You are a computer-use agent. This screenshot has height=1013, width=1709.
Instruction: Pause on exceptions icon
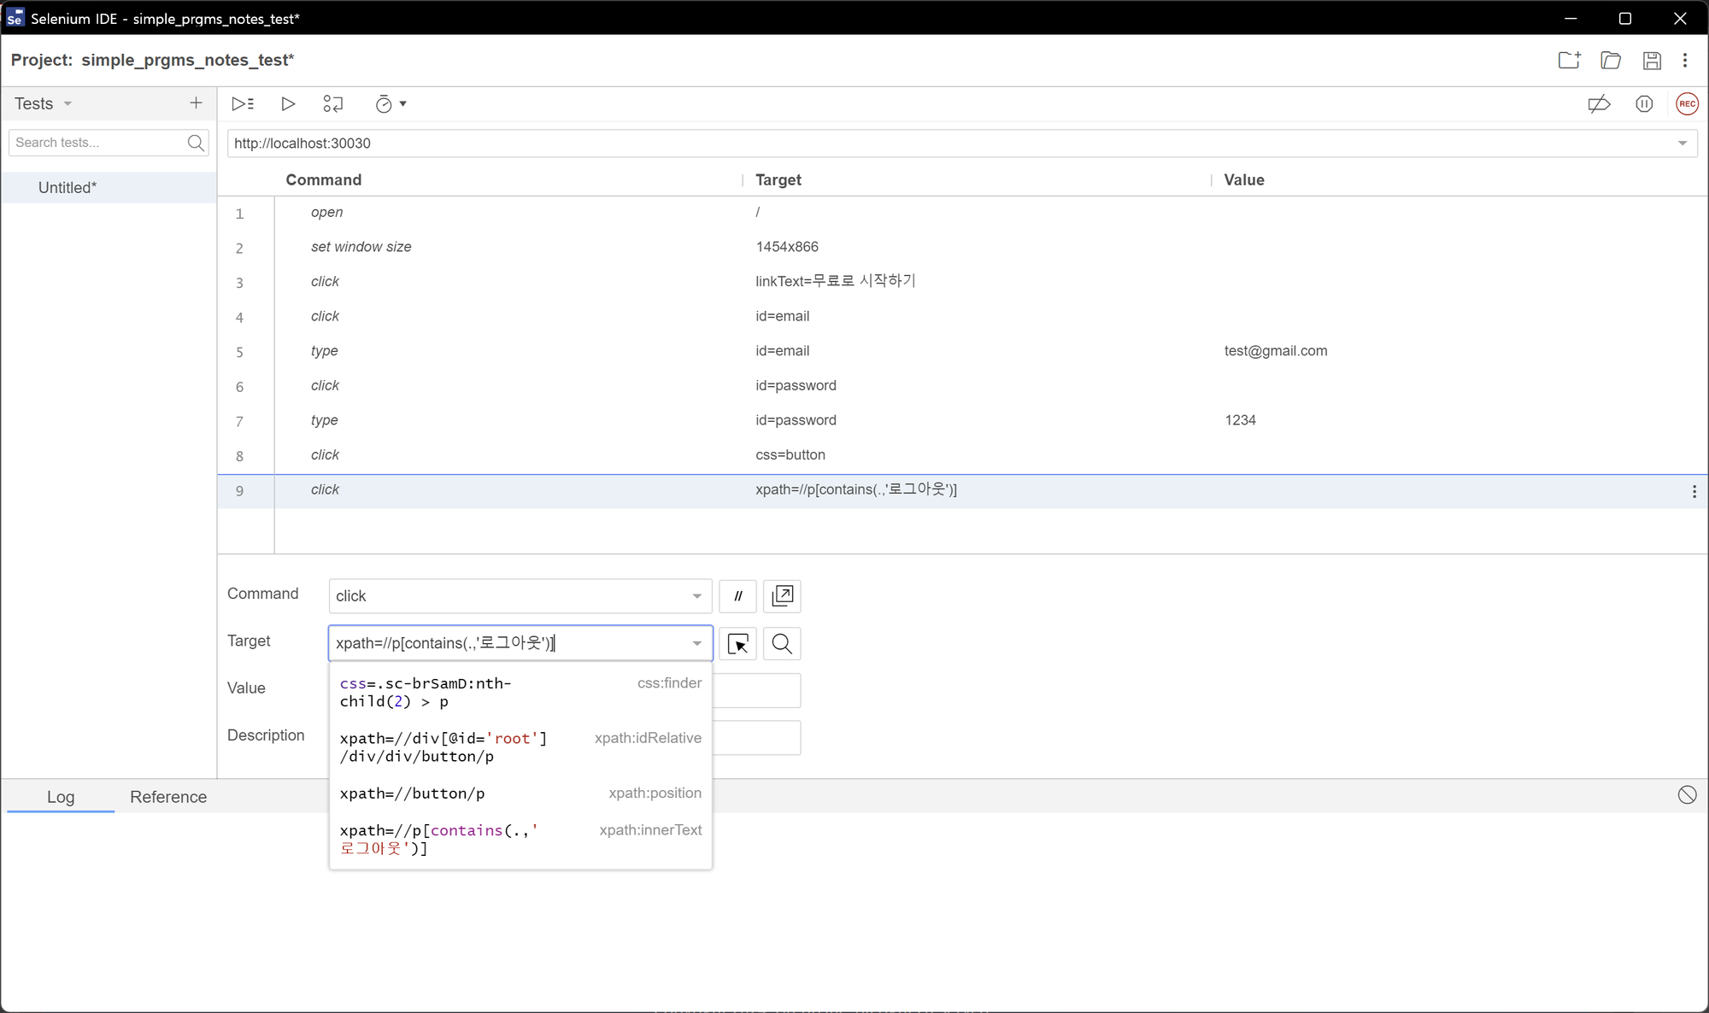[x=1644, y=104]
